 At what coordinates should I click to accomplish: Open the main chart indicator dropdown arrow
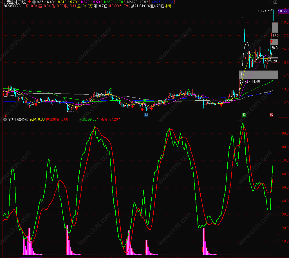34,2
